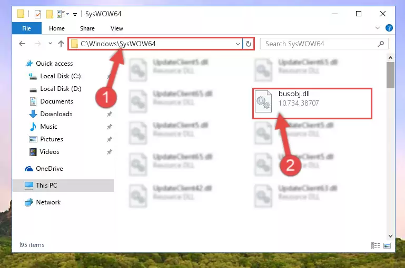405x268 pixels.
Task: Click the Pictures folder icon
Action: pyautogui.click(x=33, y=139)
